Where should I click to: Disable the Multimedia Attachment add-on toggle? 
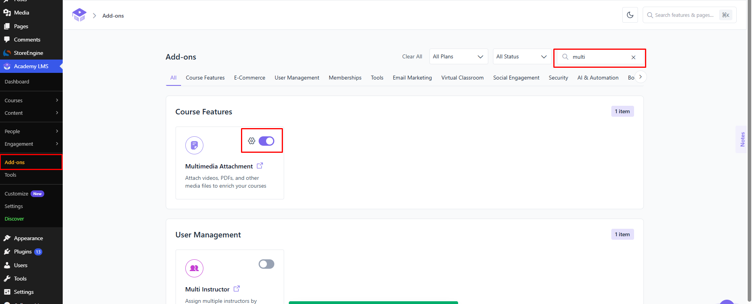coord(266,141)
